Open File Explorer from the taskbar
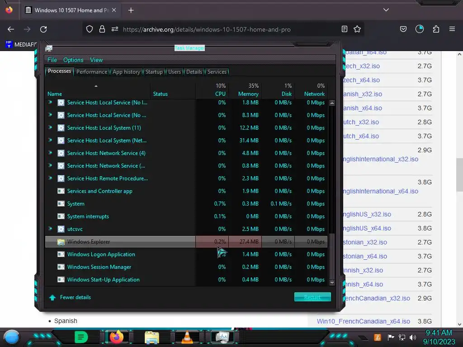The image size is (463, 347). [152, 337]
